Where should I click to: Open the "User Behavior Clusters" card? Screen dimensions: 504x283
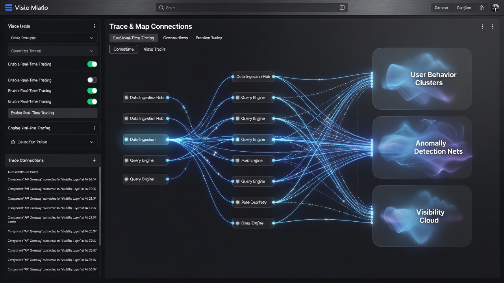pos(422,79)
